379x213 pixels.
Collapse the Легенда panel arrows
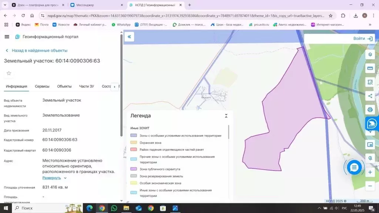pos(226,116)
